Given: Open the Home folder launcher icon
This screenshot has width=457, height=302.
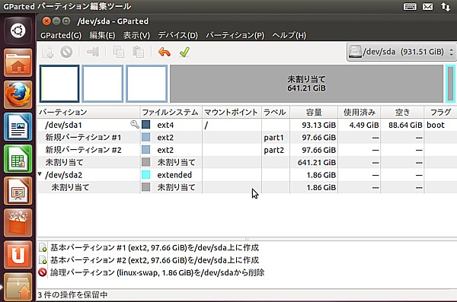Looking at the screenshot, I should point(18,62).
